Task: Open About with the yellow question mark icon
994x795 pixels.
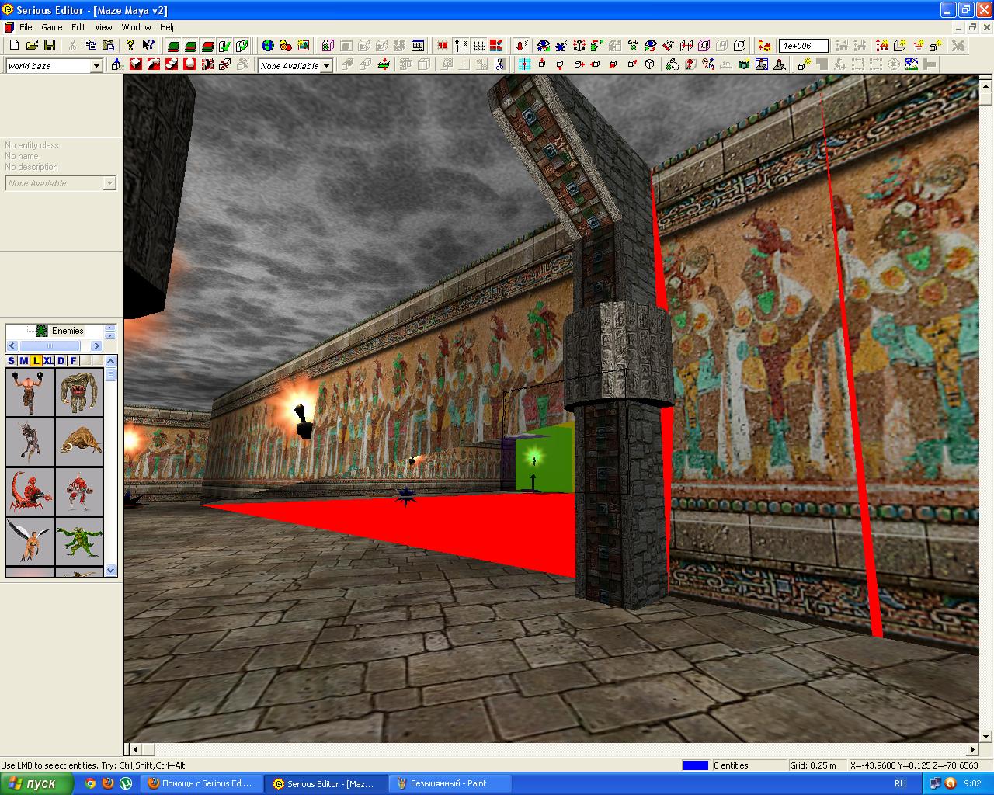Action: [130, 46]
